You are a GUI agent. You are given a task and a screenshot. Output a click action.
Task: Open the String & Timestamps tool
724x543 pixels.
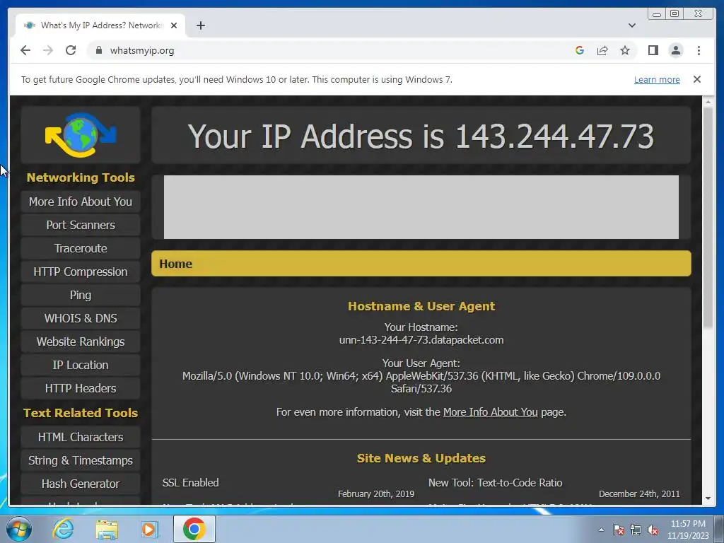(x=81, y=460)
